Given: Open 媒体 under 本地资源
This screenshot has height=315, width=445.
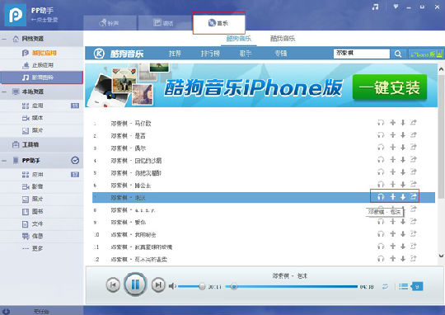Looking at the screenshot, I should tap(41, 118).
